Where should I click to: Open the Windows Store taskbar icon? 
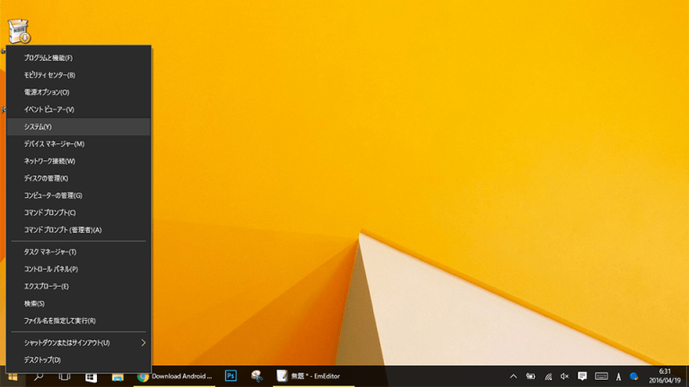tap(91, 377)
